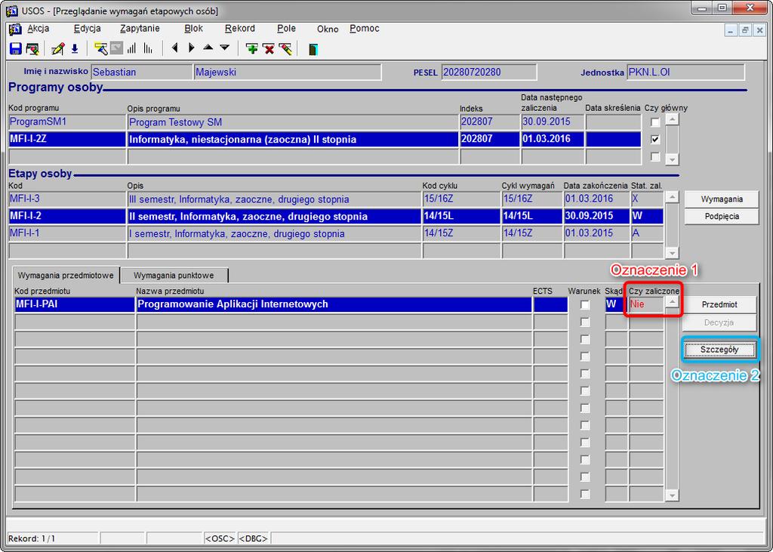Click the form icon left of Akcja menu
Image resolution: width=773 pixels, height=552 pixels.
(x=15, y=29)
